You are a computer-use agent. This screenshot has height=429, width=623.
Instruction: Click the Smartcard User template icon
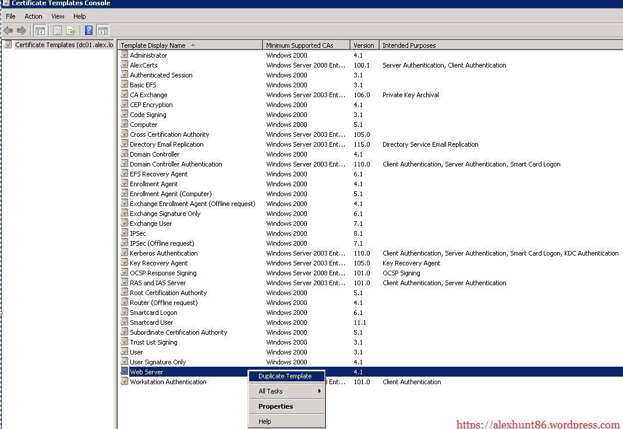click(125, 322)
